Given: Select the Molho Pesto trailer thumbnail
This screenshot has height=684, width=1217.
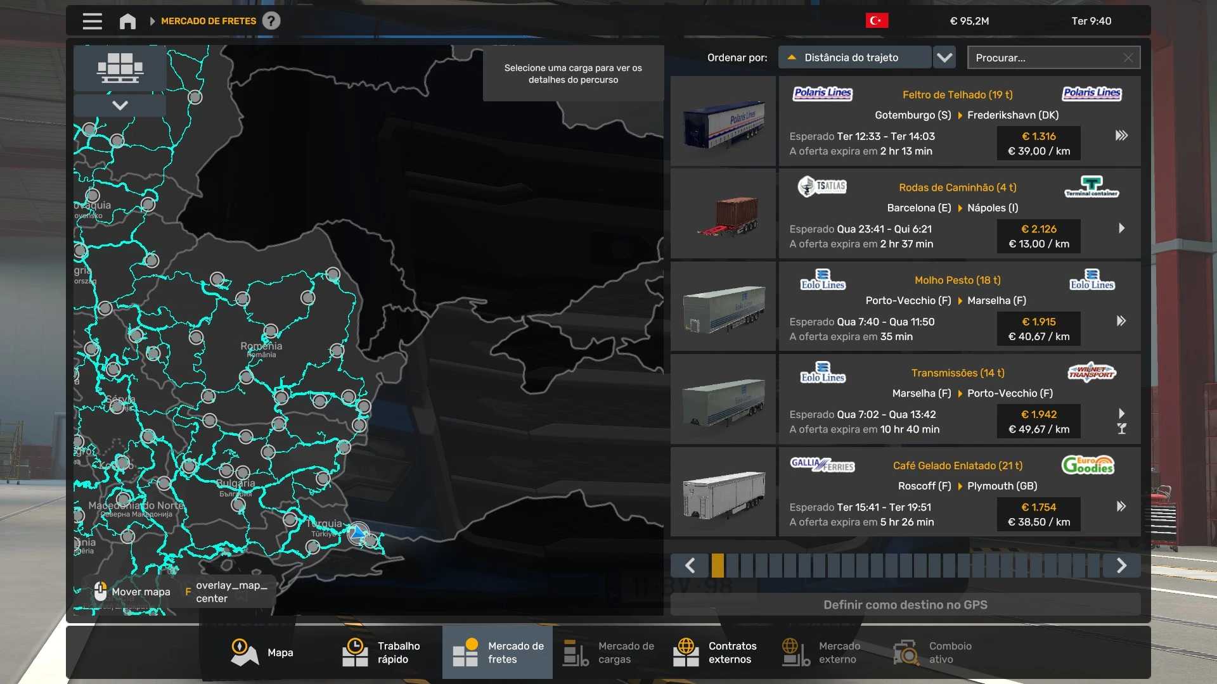Looking at the screenshot, I should (723, 307).
